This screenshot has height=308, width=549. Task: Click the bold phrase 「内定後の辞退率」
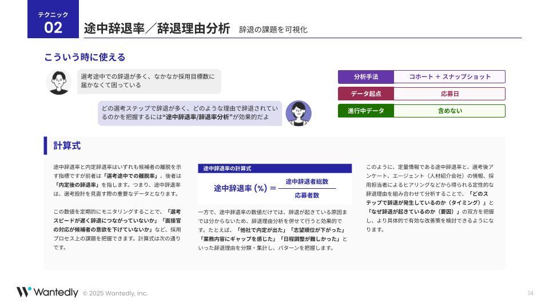(77, 185)
